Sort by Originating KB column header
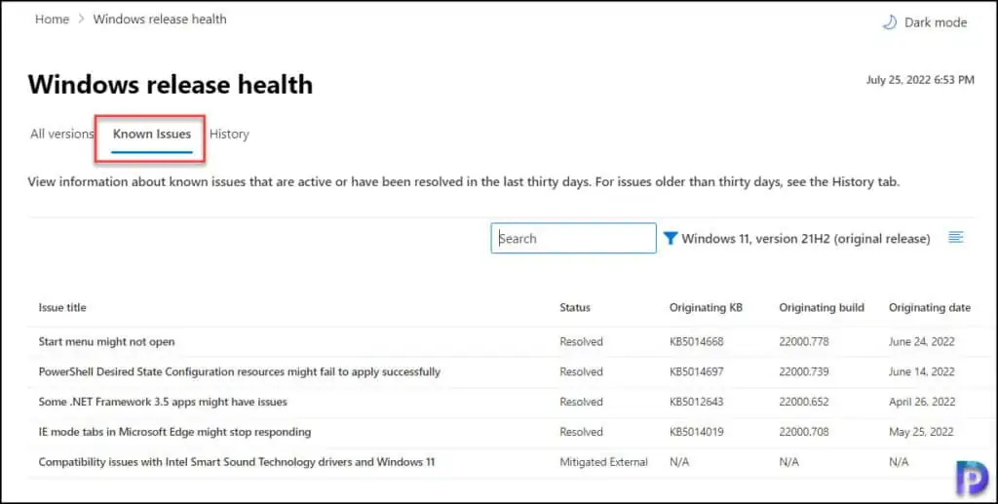Image resolution: width=998 pixels, height=504 pixels. pos(706,307)
